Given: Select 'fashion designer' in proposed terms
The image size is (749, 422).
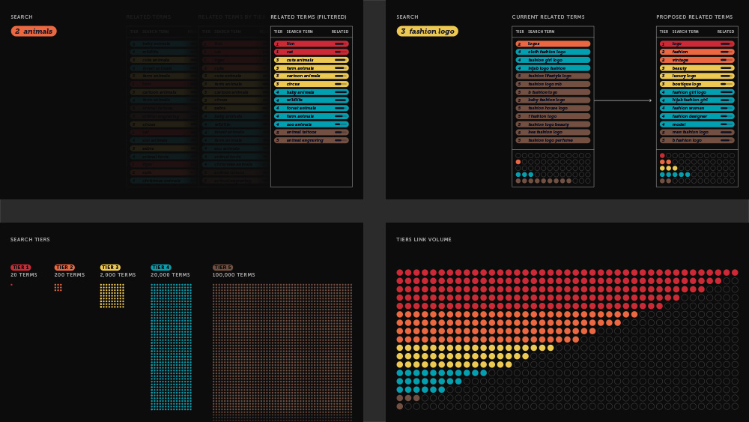Looking at the screenshot, I should pos(697,116).
